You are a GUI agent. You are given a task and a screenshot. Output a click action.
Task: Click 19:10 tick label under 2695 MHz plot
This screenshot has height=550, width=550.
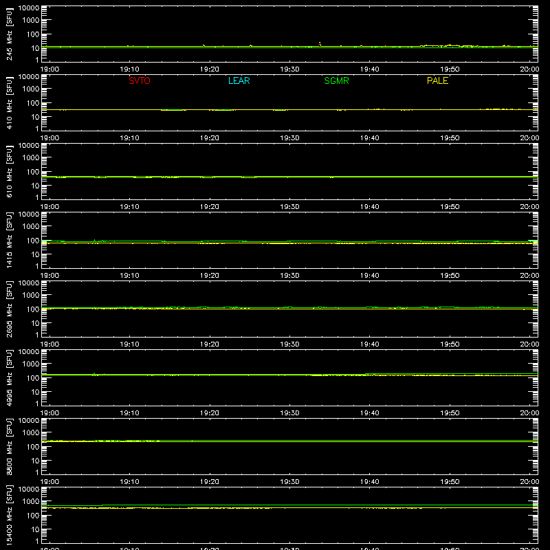click(x=129, y=344)
